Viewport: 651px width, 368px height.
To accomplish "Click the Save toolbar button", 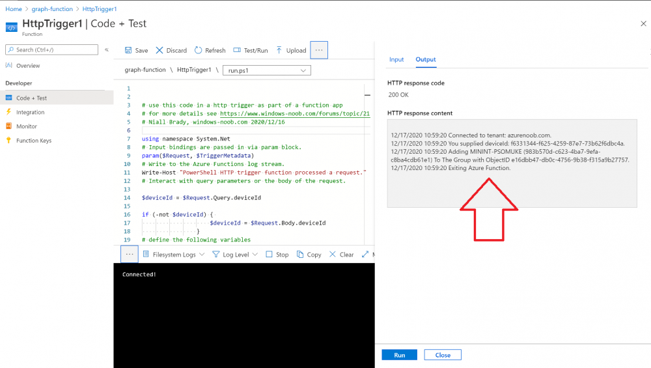I will point(136,50).
